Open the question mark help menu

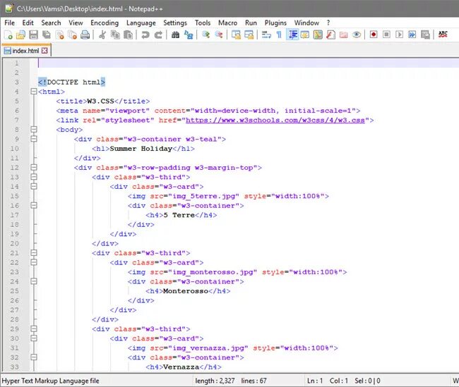[x=328, y=23]
